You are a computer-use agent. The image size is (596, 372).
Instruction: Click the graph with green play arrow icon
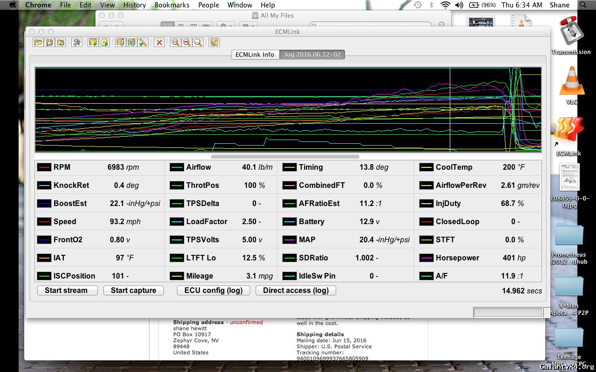point(93,42)
